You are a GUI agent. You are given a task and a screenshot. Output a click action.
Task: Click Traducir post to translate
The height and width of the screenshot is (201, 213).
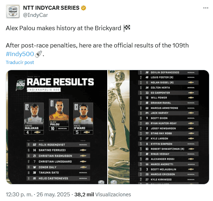tap(20, 63)
